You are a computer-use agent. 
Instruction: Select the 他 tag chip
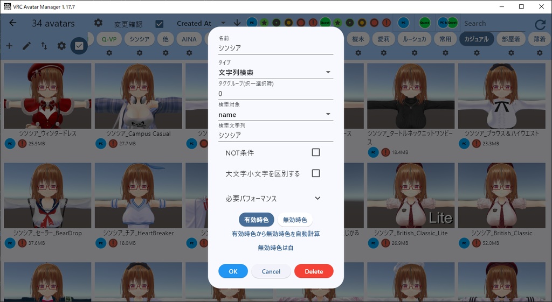(165, 39)
